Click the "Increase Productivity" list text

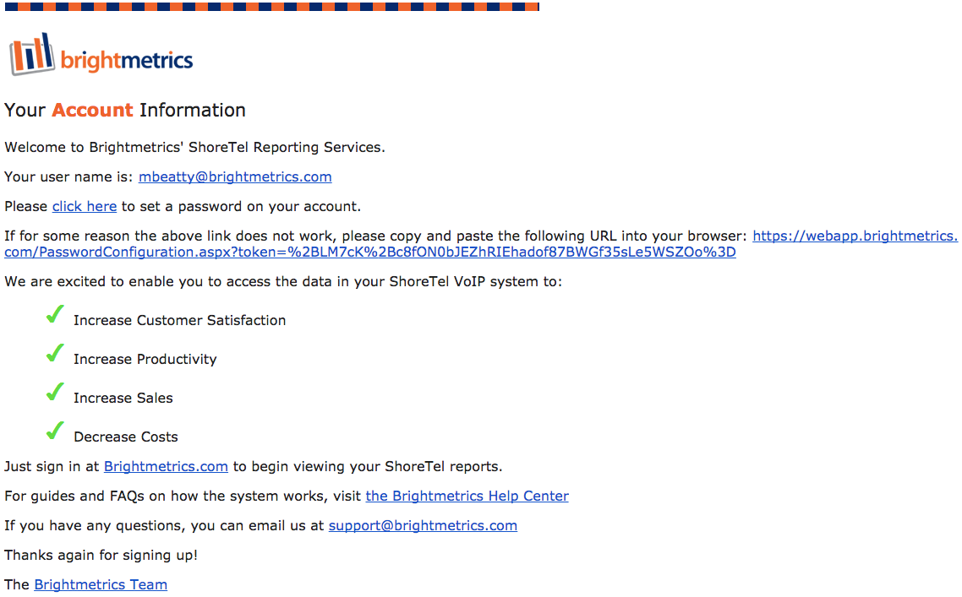[145, 359]
